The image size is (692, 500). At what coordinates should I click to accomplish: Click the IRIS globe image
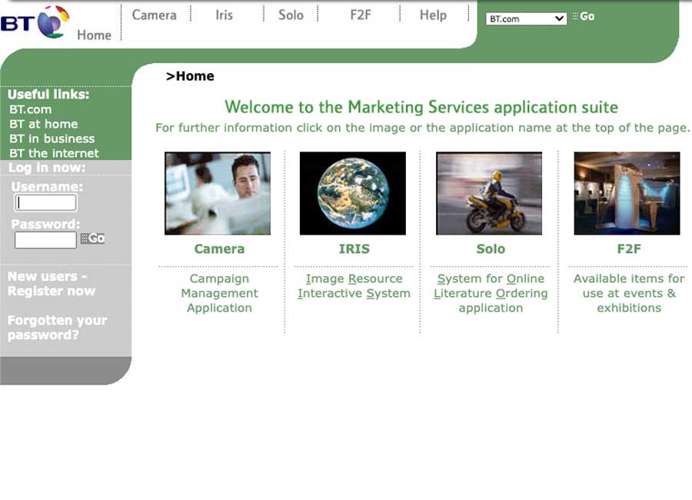353,192
